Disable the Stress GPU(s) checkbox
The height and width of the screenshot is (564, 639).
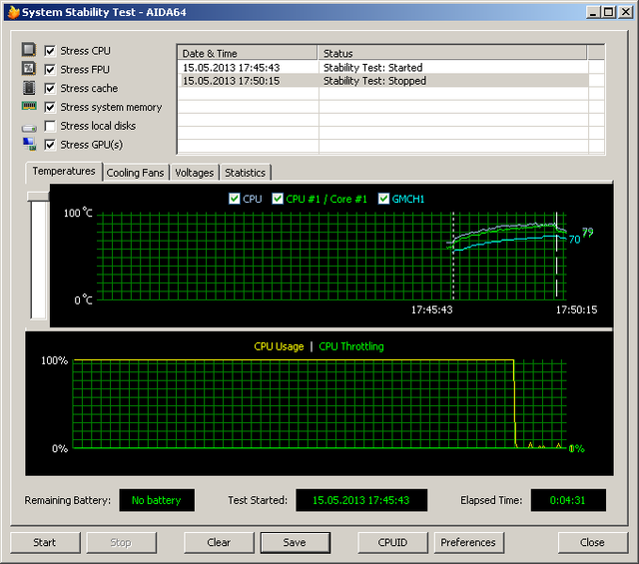[50, 145]
